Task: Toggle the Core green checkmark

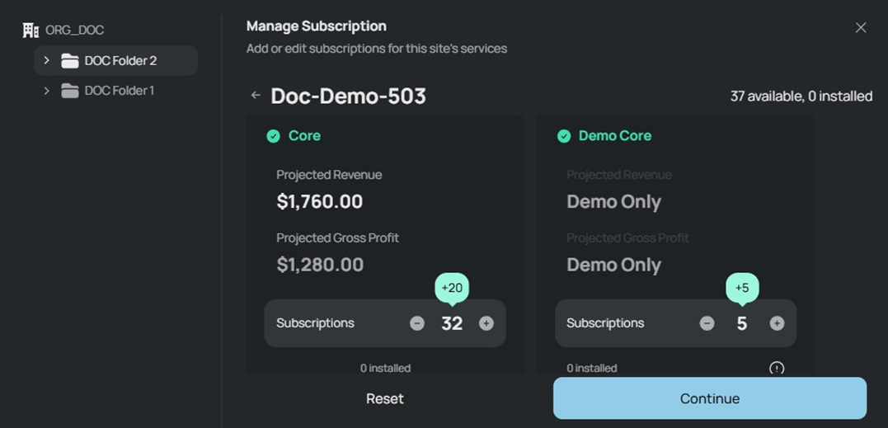Action: point(274,136)
